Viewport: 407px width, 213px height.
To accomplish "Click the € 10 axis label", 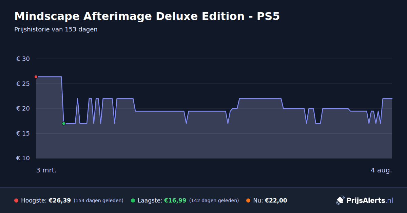I will click(x=23, y=158).
